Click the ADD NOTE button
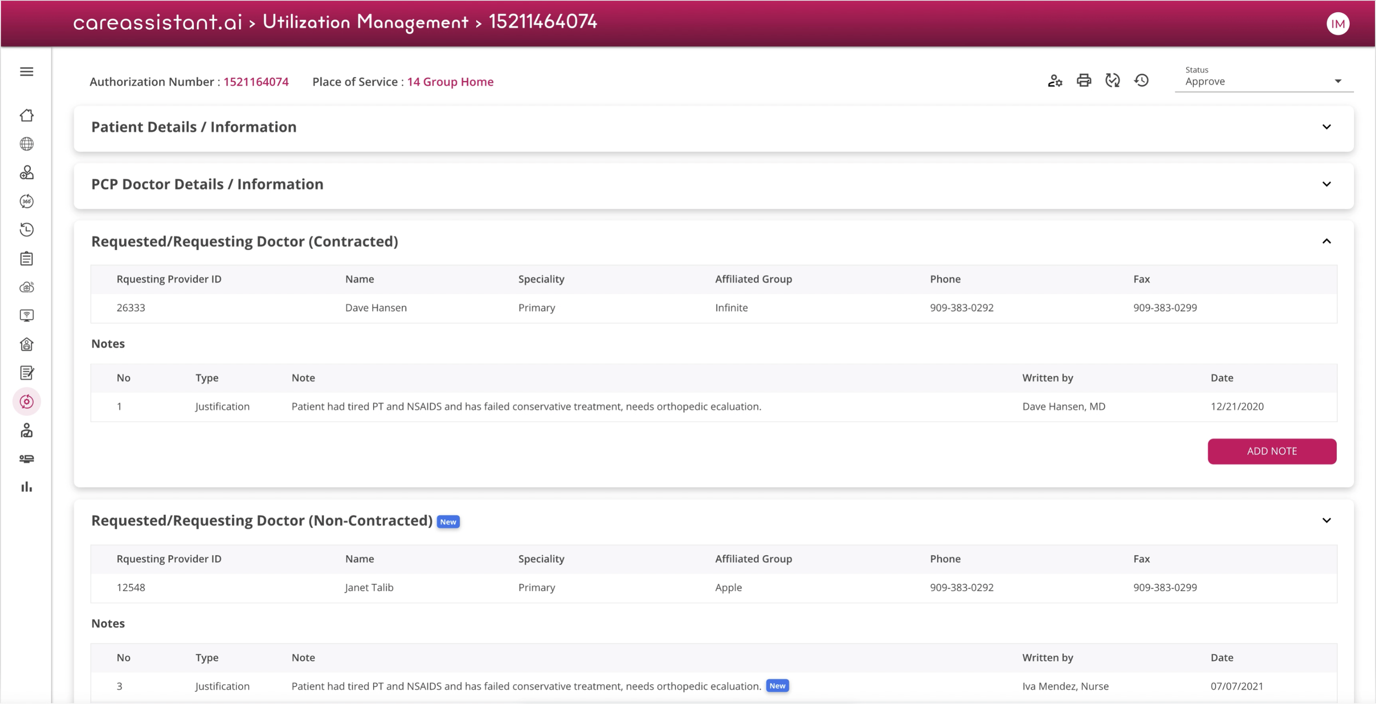 1272,451
